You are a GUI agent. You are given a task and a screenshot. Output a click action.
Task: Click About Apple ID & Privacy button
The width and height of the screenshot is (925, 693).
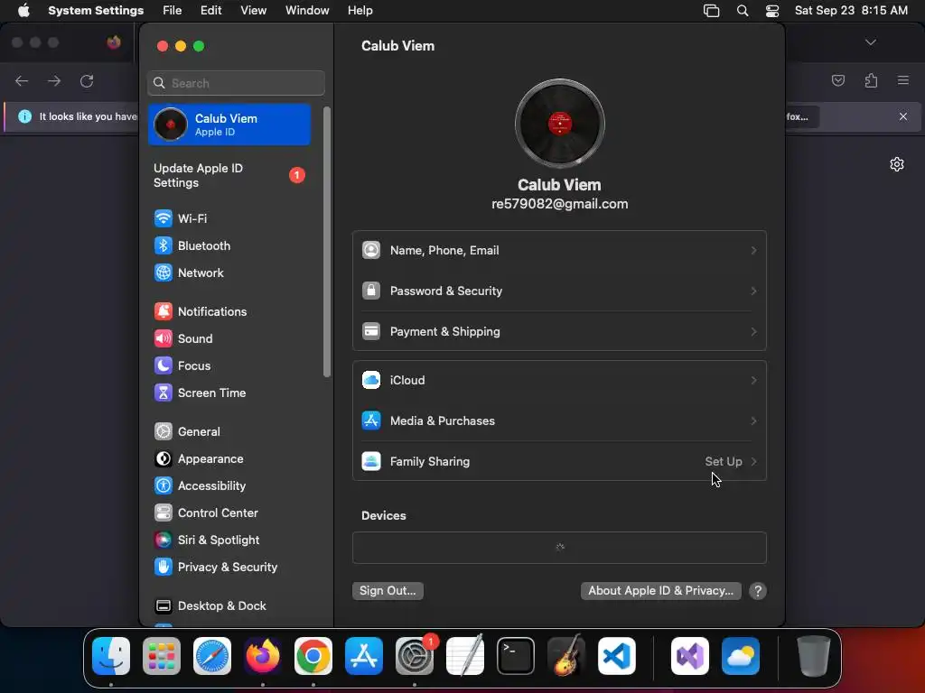click(660, 591)
